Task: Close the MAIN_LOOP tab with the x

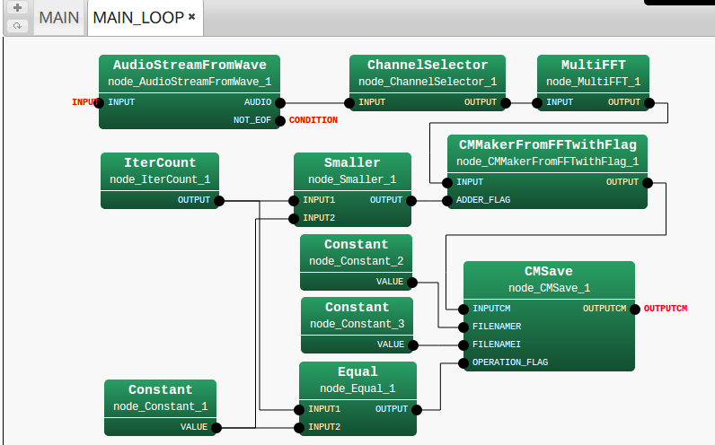Action: [191, 17]
